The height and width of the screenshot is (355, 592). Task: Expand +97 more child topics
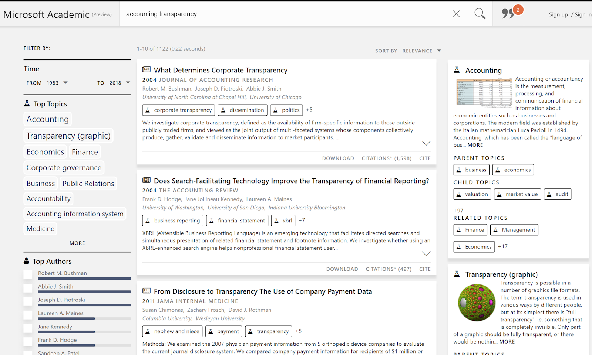point(458,211)
